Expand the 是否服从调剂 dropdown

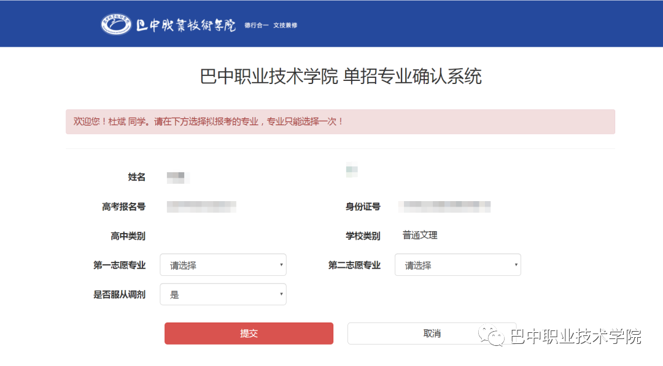tap(223, 294)
